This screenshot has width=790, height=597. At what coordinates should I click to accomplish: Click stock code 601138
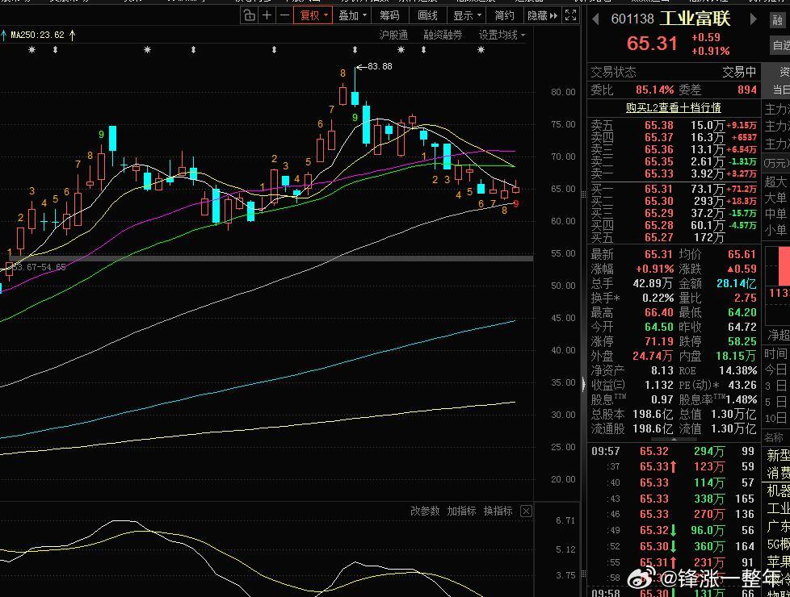click(x=632, y=19)
